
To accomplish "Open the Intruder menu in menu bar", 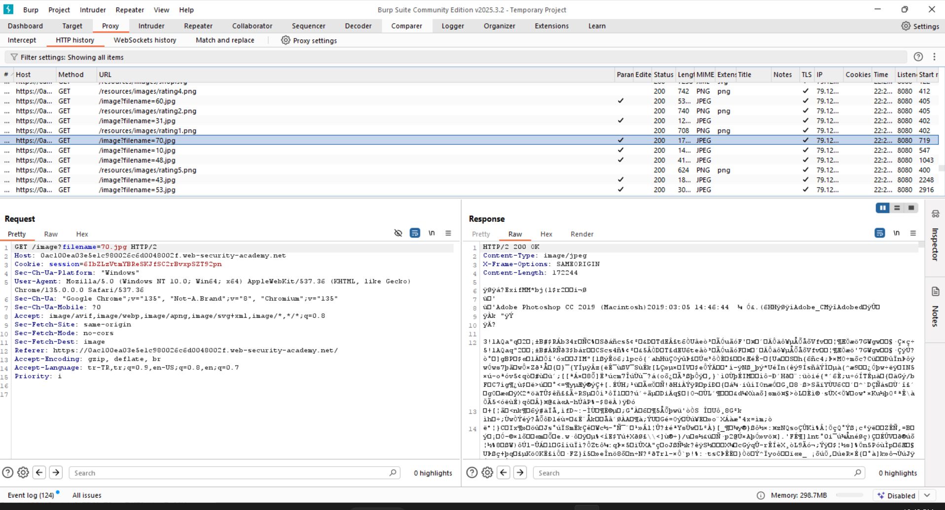I will [93, 10].
